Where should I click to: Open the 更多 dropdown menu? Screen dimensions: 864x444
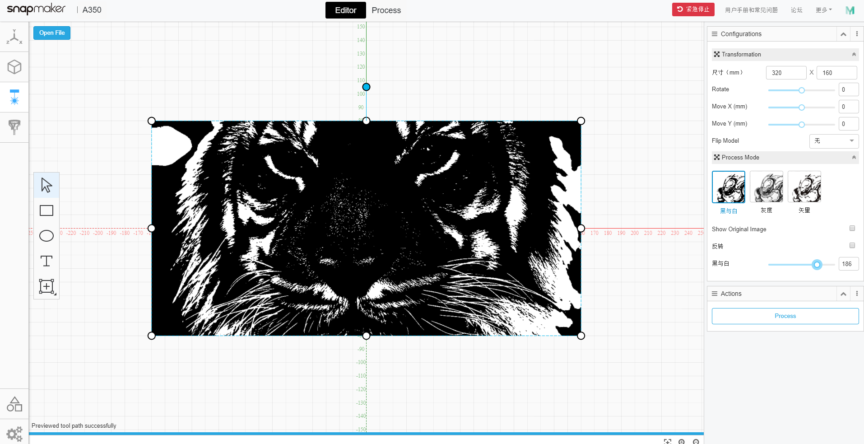click(824, 10)
